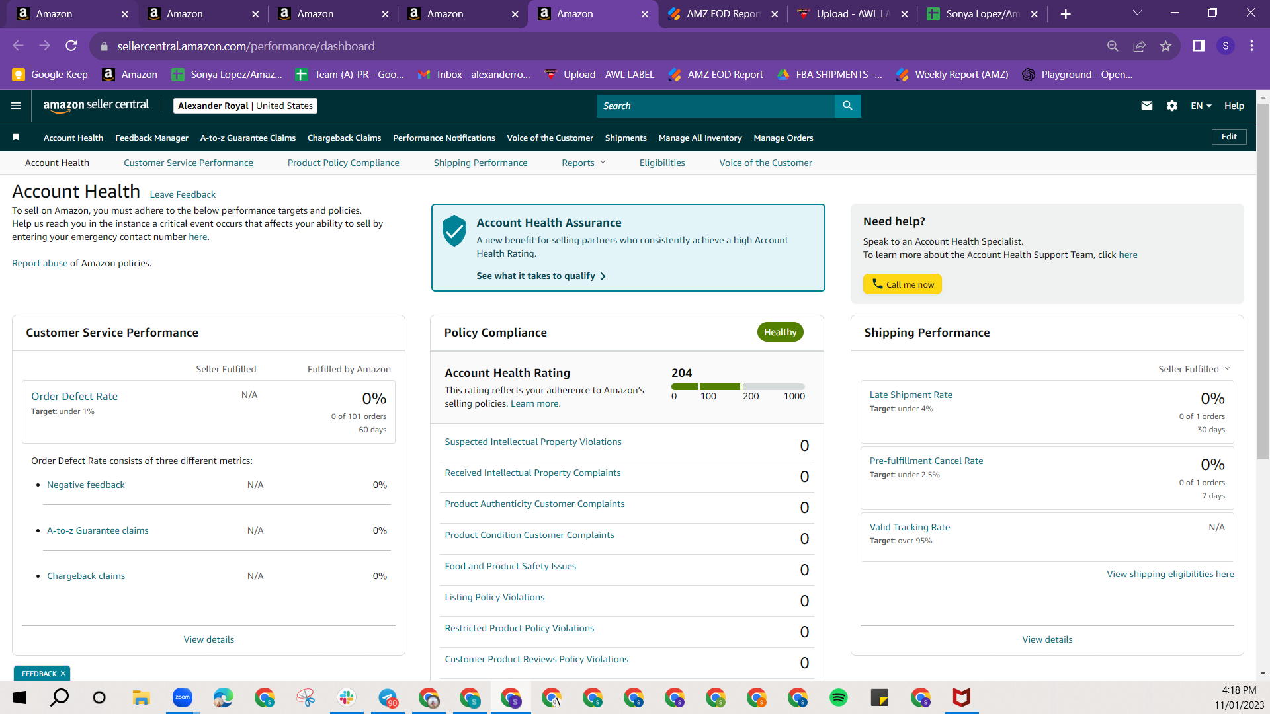The image size is (1270, 714).
Task: Click See what it takes to qualify
Action: [541, 276]
